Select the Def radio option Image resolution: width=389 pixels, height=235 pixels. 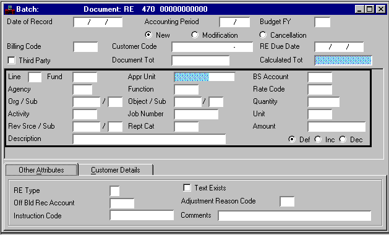292,139
